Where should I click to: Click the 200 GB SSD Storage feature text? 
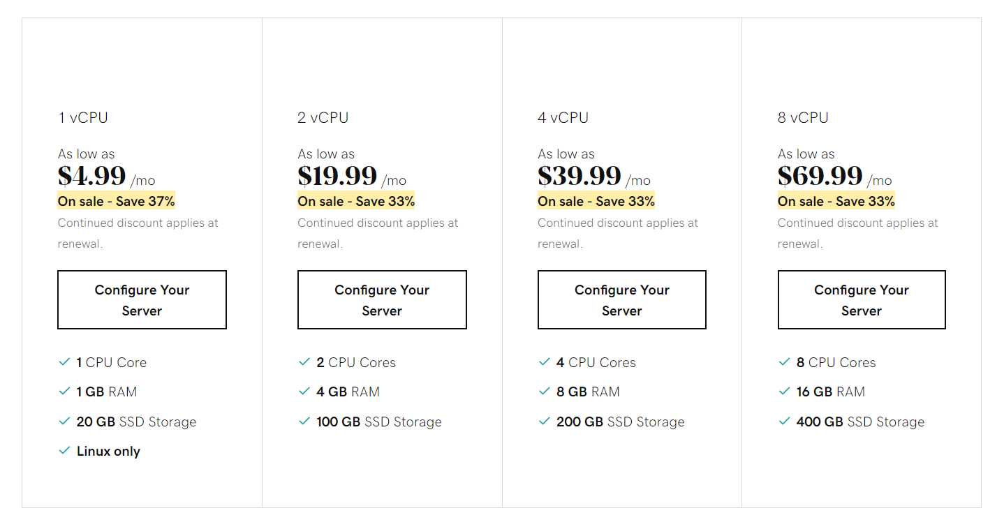click(x=621, y=422)
